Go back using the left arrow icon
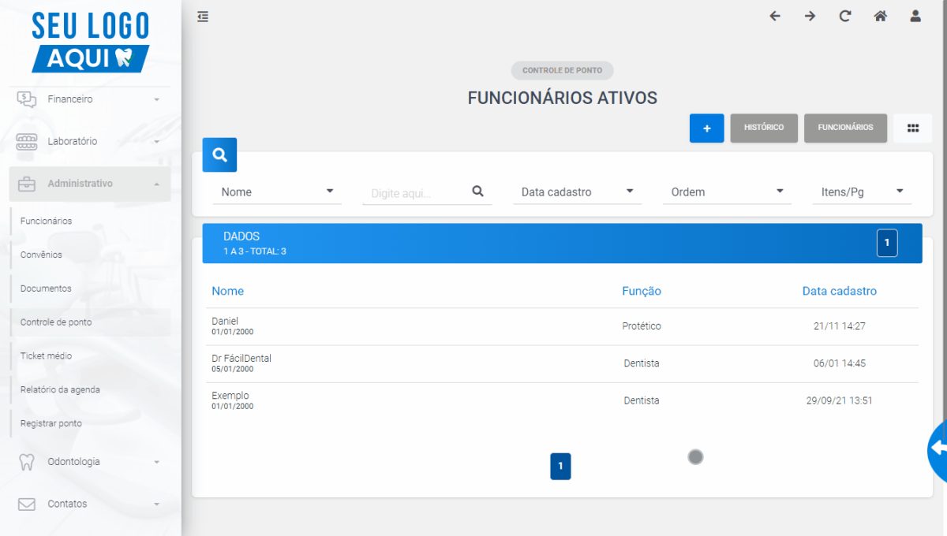This screenshot has height=536, width=947. pyautogui.click(x=775, y=16)
